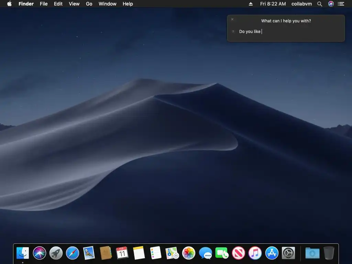Click eject icon in menu bar

[251, 4]
